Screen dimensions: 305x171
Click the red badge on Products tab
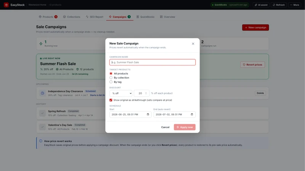click(x=56, y=17)
